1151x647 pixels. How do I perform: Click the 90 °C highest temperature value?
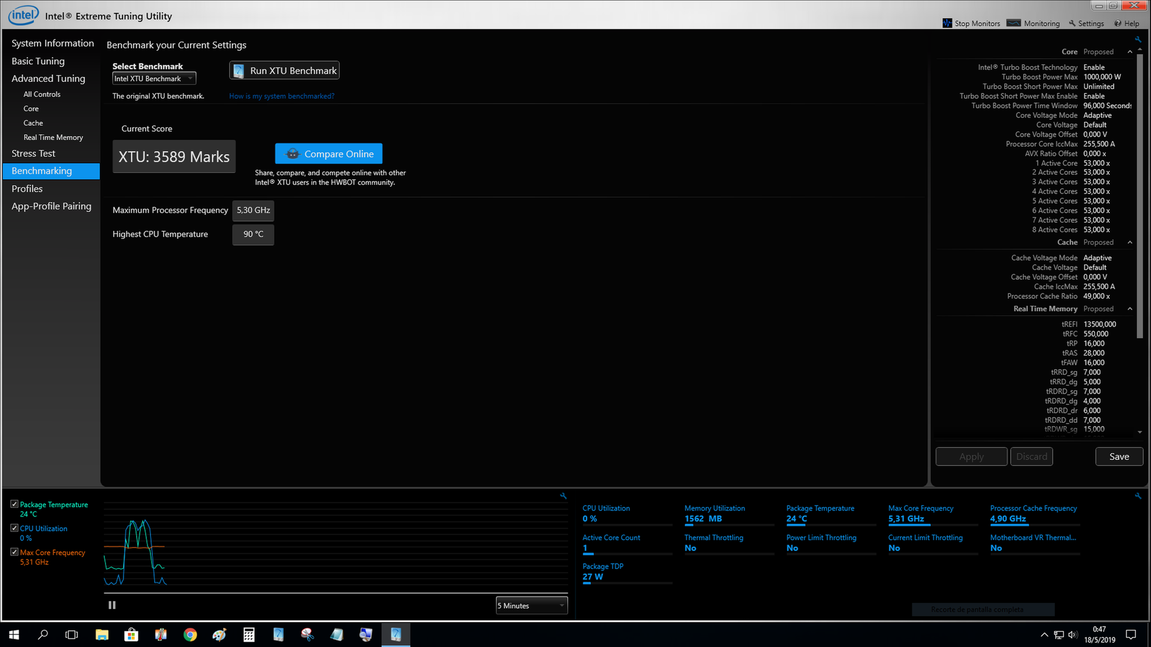click(x=253, y=234)
